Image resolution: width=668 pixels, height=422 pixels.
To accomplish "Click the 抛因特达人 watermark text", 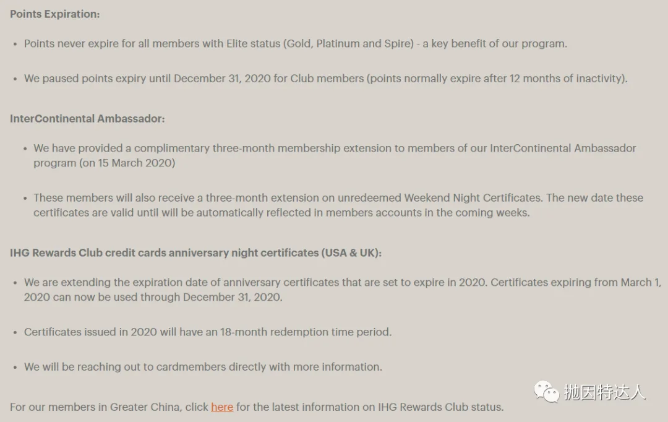I will pyautogui.click(x=604, y=392).
